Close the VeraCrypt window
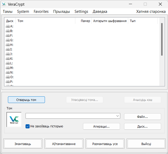 coord(160,4)
